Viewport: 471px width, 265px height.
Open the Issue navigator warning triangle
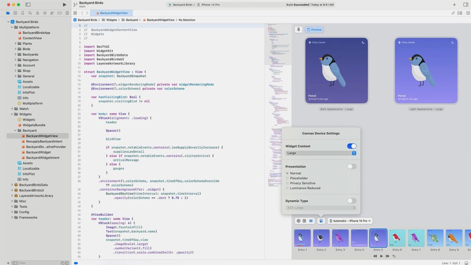click(x=38, y=13)
